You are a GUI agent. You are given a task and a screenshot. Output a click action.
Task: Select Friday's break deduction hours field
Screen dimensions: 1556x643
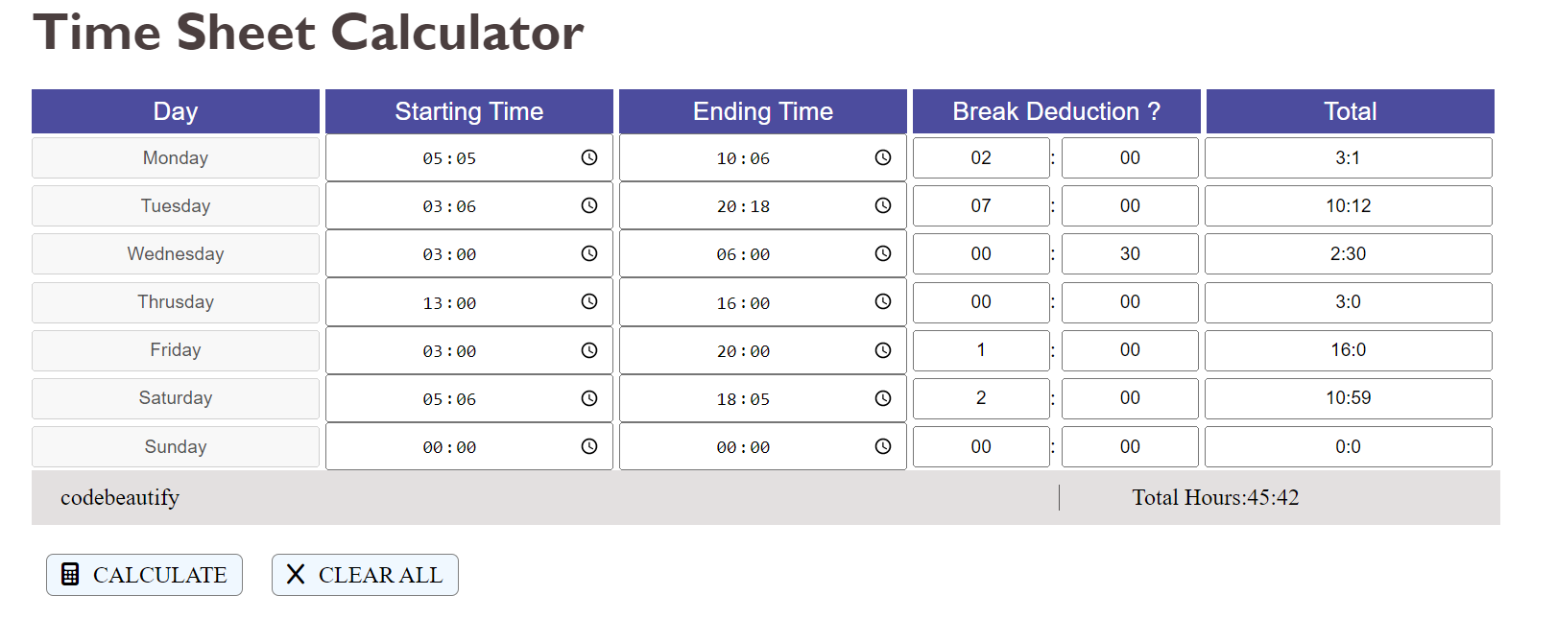980,350
